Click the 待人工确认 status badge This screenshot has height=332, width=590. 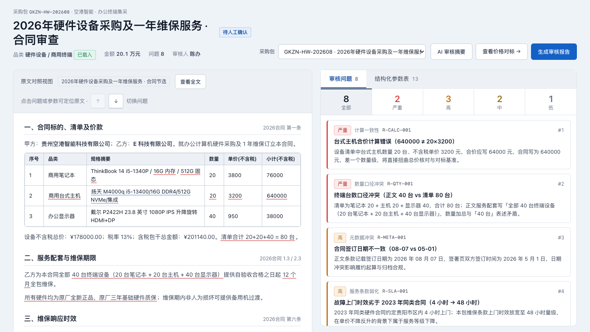235,32
